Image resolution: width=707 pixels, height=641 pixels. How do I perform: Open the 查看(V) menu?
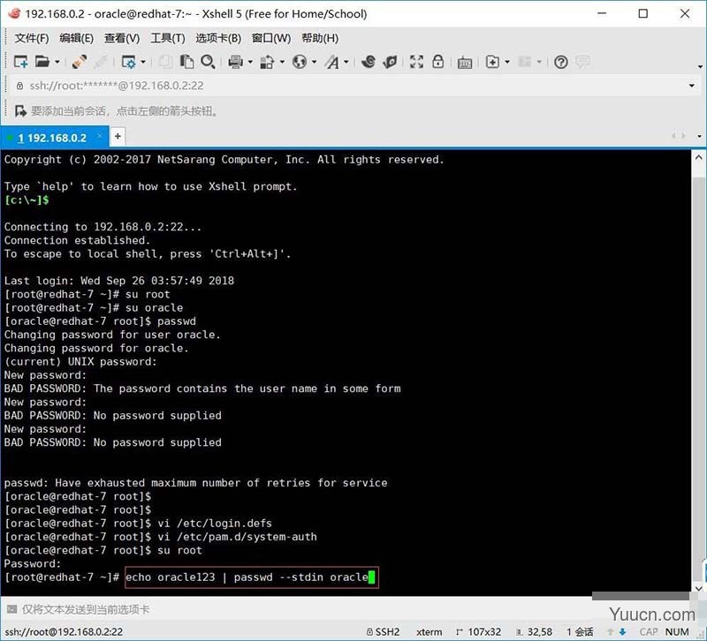122,38
